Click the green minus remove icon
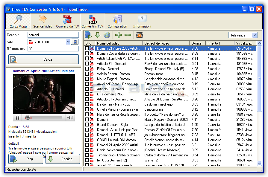The image size is (268, 177). [128, 35]
